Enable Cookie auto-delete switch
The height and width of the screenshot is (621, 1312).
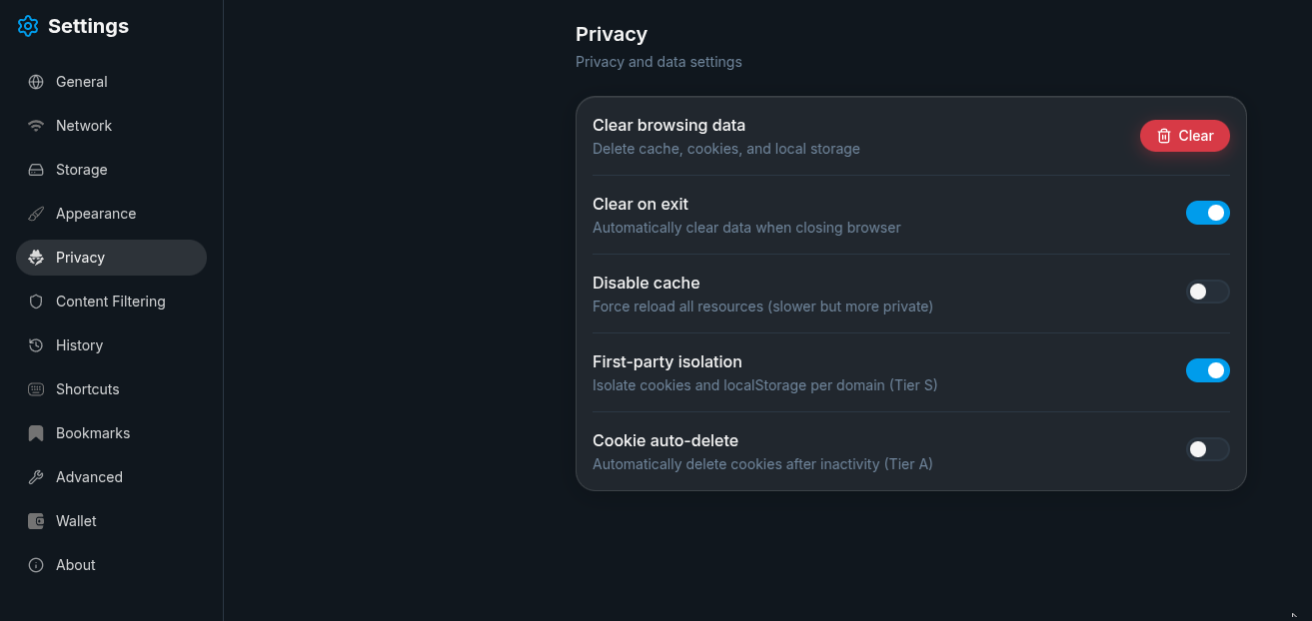[x=1207, y=449]
